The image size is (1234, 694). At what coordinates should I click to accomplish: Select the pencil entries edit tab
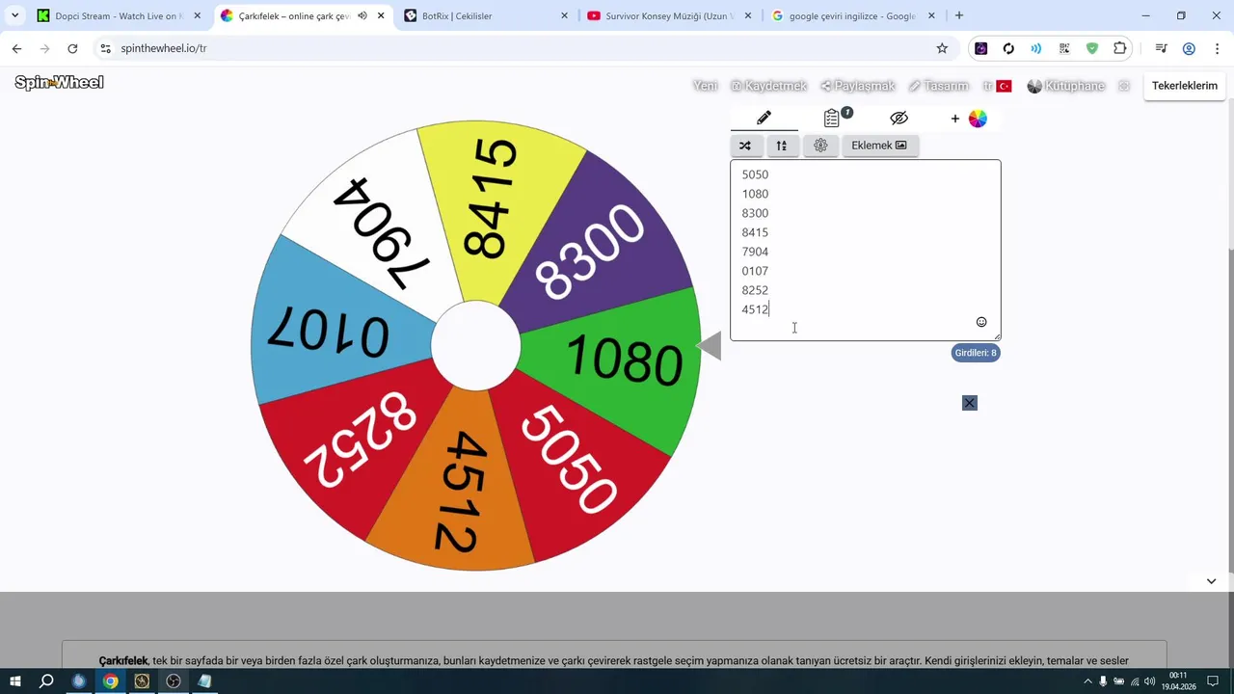tap(764, 118)
